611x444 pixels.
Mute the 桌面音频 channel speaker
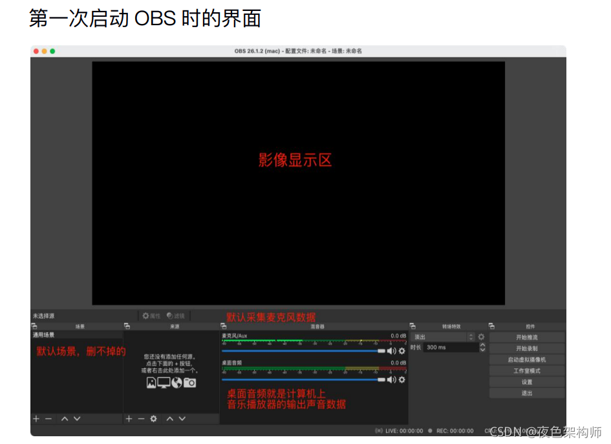[x=391, y=379]
